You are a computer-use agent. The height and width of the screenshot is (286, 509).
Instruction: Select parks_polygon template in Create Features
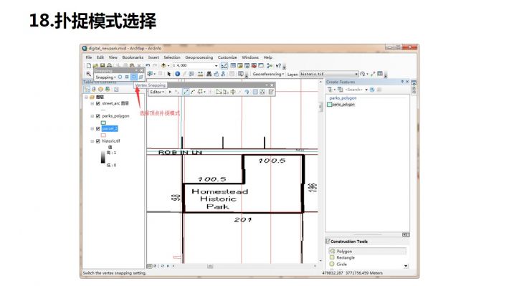pos(341,105)
